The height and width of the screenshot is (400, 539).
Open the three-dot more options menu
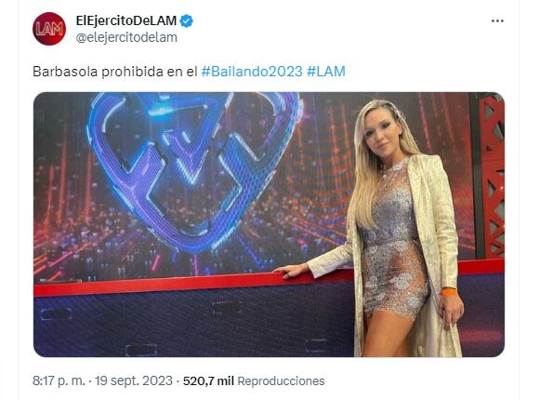(497, 21)
